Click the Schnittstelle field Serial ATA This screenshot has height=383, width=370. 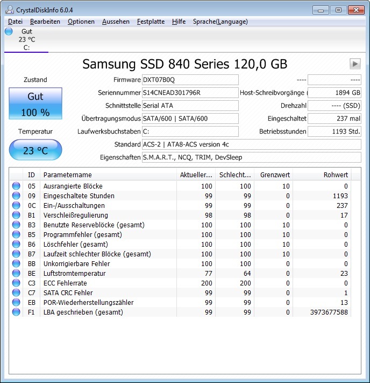click(x=190, y=106)
